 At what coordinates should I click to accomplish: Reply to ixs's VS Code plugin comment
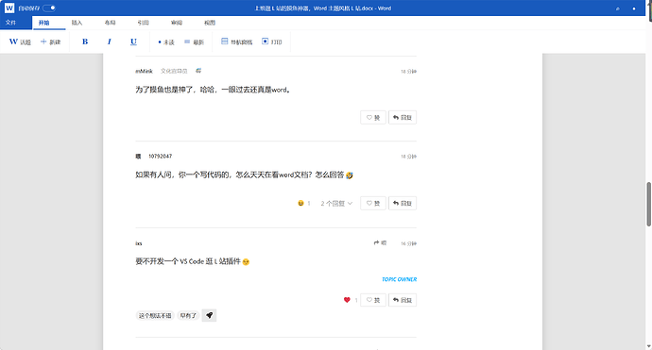[x=403, y=300]
